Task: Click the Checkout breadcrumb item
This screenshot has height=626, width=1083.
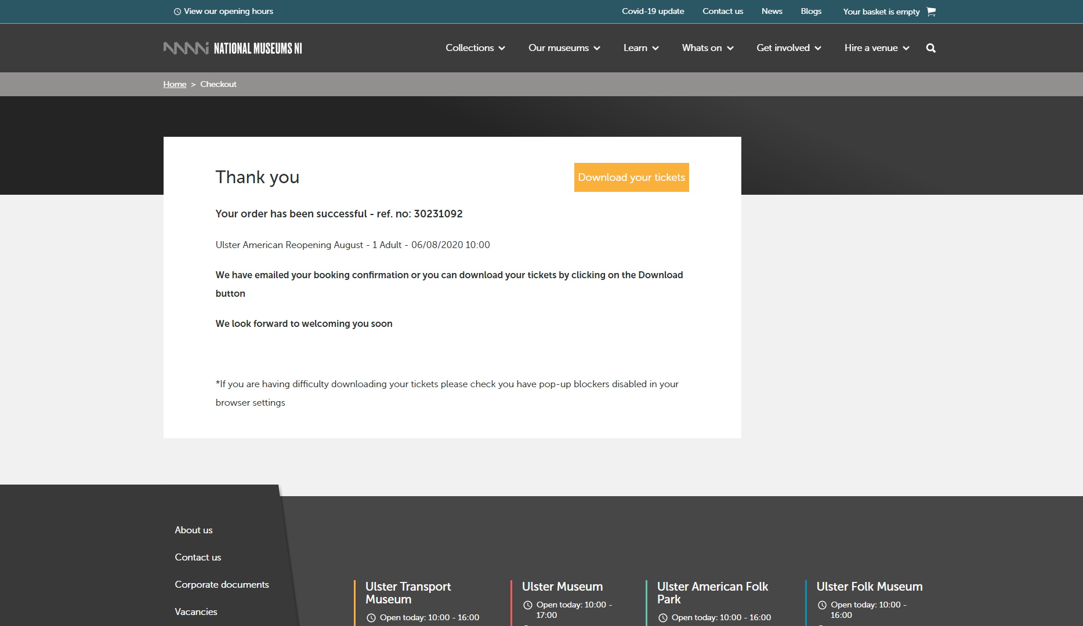Action: pyautogui.click(x=218, y=84)
